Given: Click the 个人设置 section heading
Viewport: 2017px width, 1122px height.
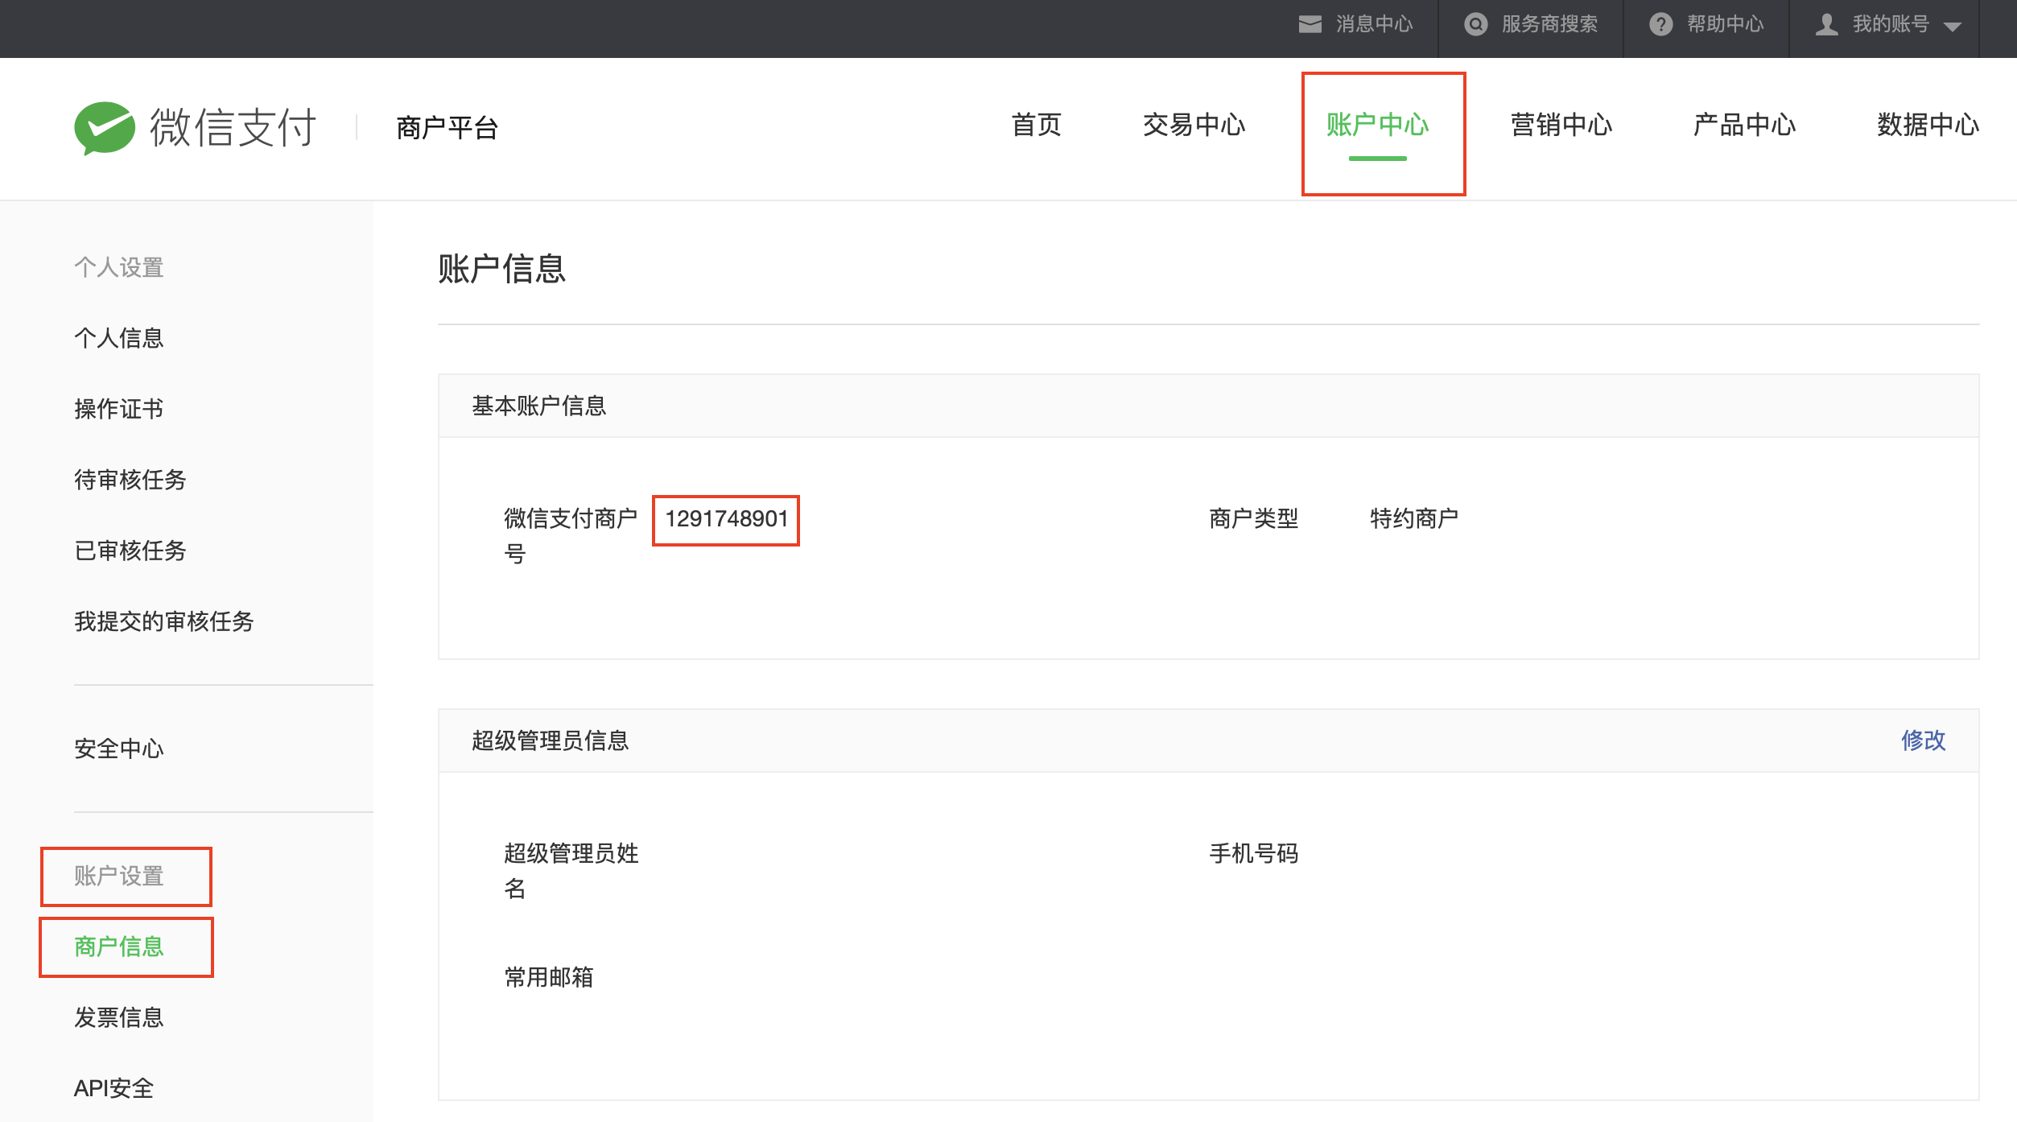Looking at the screenshot, I should coord(119,267).
